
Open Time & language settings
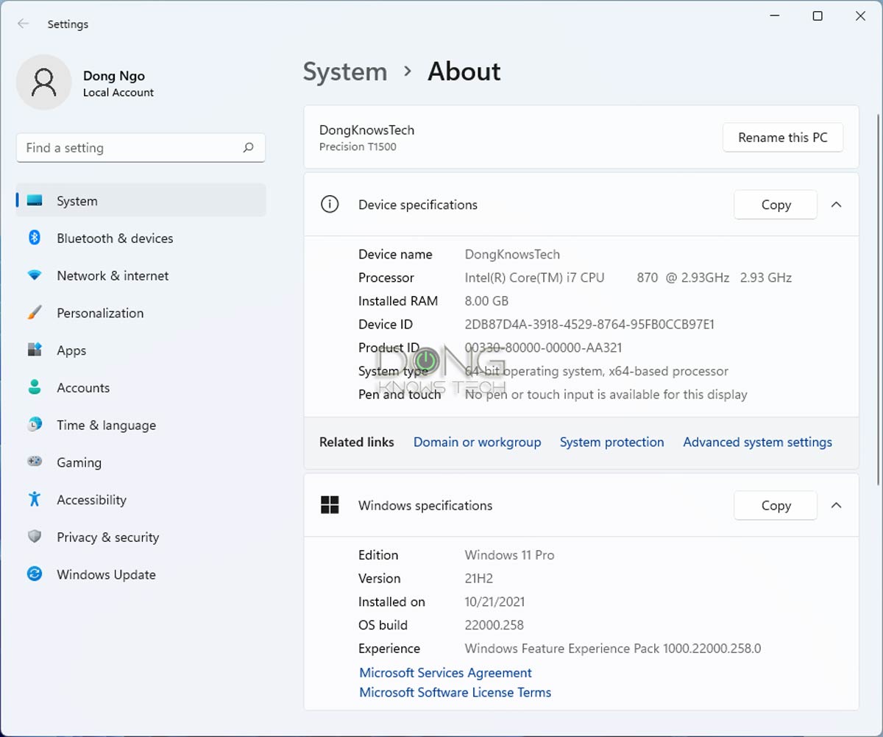(141, 425)
